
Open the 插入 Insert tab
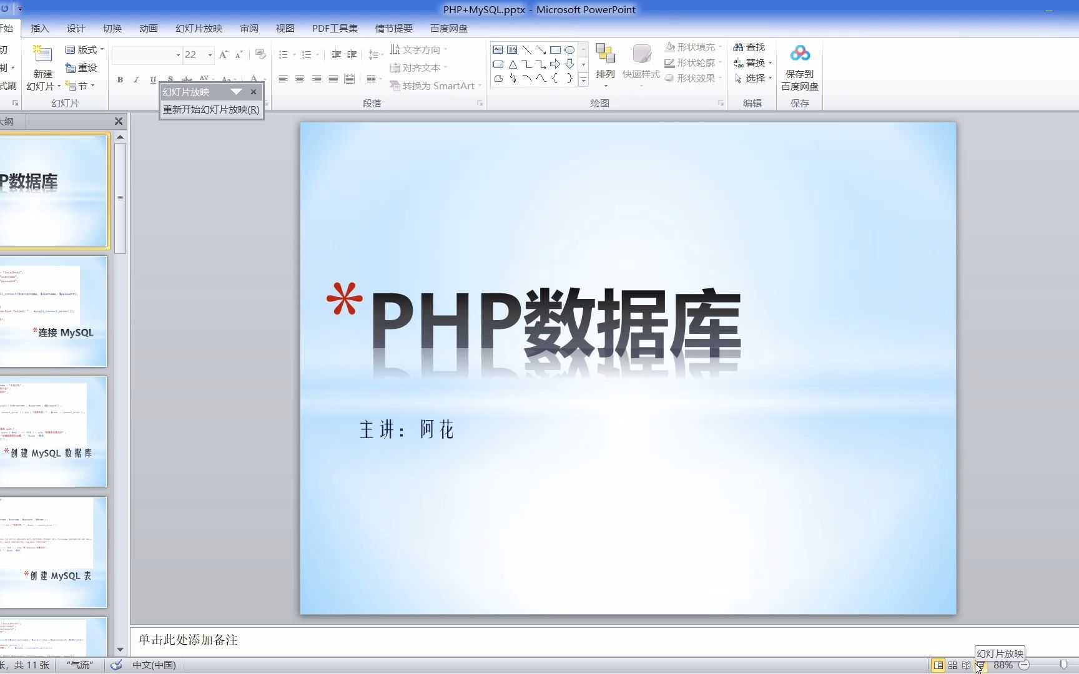tap(39, 28)
